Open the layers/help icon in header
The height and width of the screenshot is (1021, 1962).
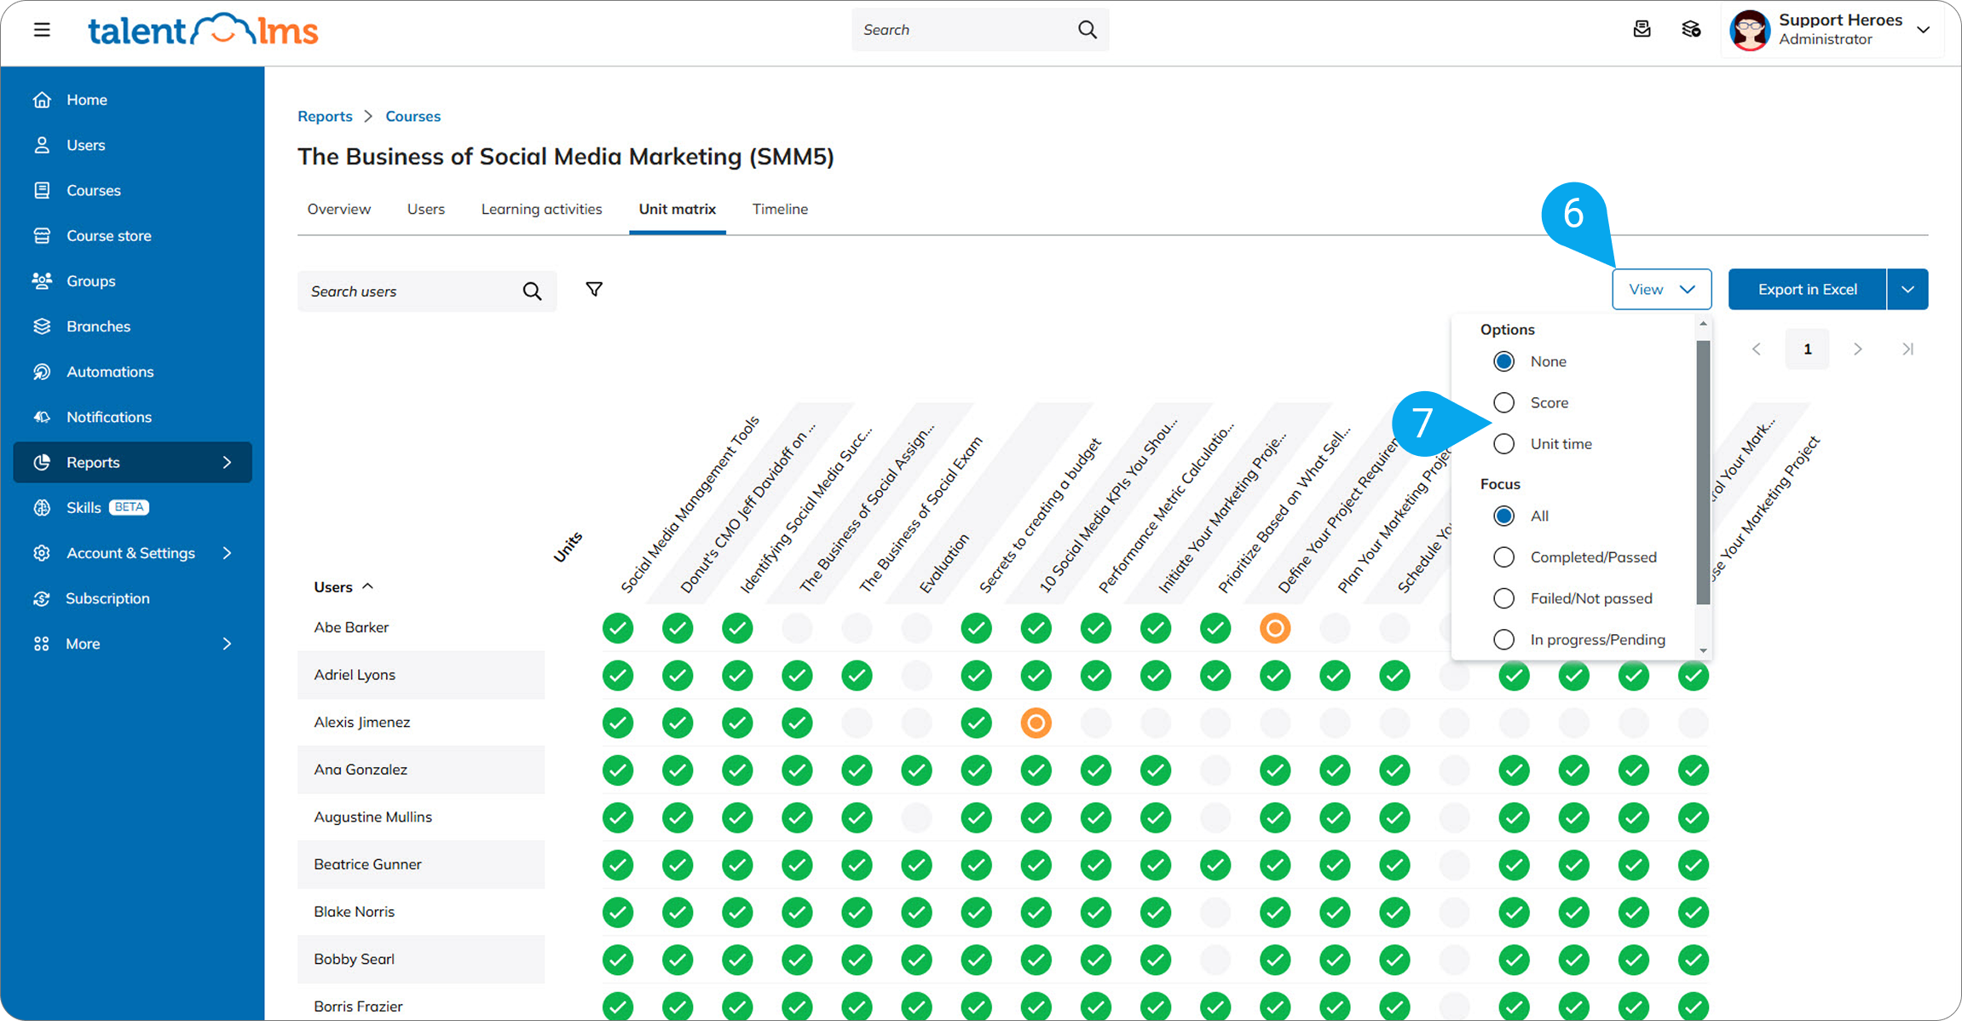coord(1691,30)
